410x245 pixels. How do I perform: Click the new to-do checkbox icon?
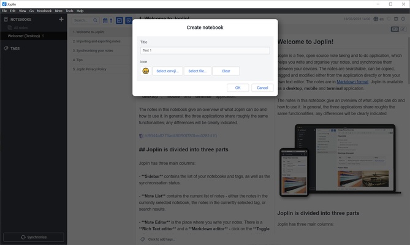pos(120,21)
